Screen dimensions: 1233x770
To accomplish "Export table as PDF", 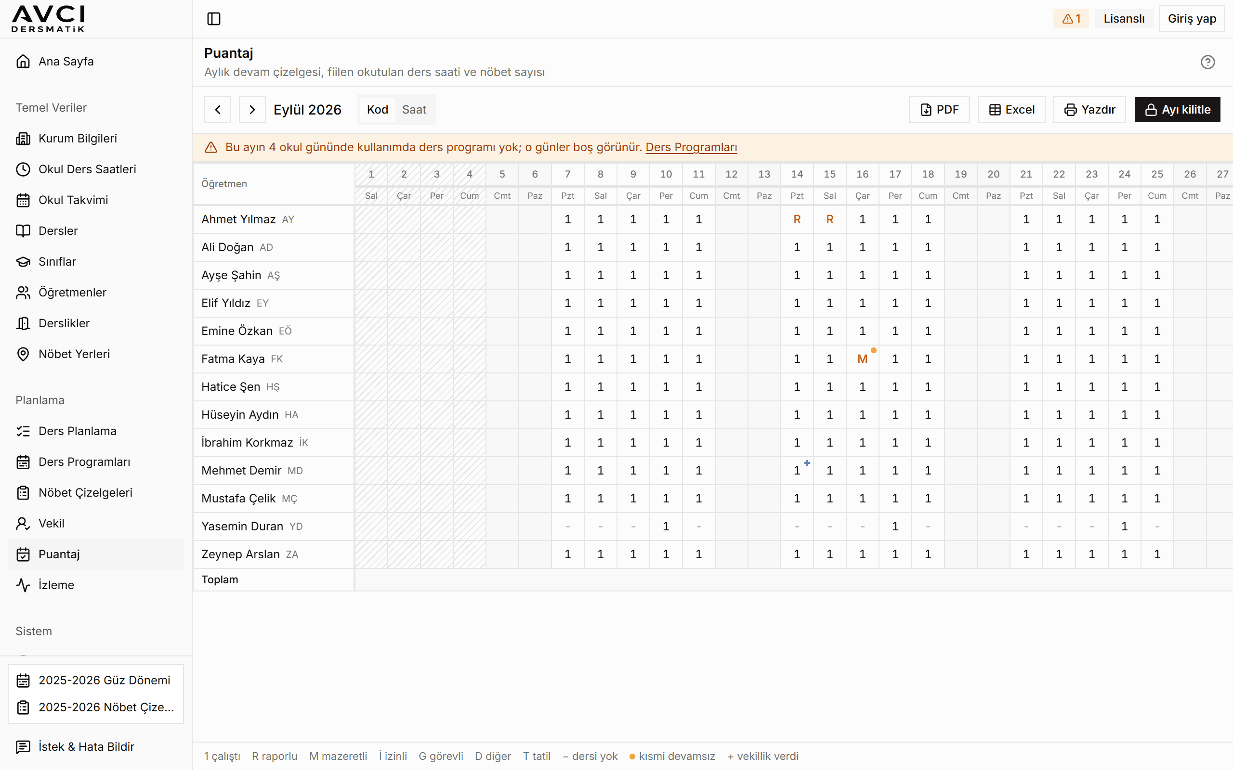I will point(939,110).
